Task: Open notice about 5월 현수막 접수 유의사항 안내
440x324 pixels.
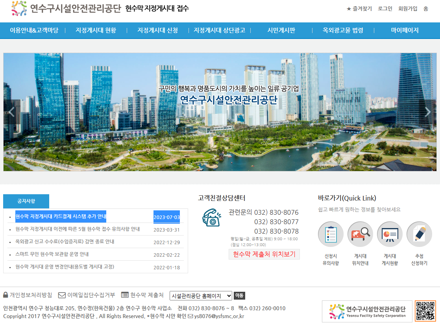Action: coord(78,229)
